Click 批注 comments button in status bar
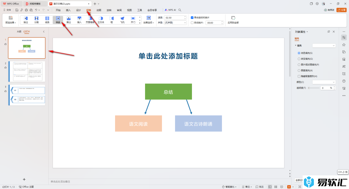Viewport: 349px width, 189px height. 260,187
